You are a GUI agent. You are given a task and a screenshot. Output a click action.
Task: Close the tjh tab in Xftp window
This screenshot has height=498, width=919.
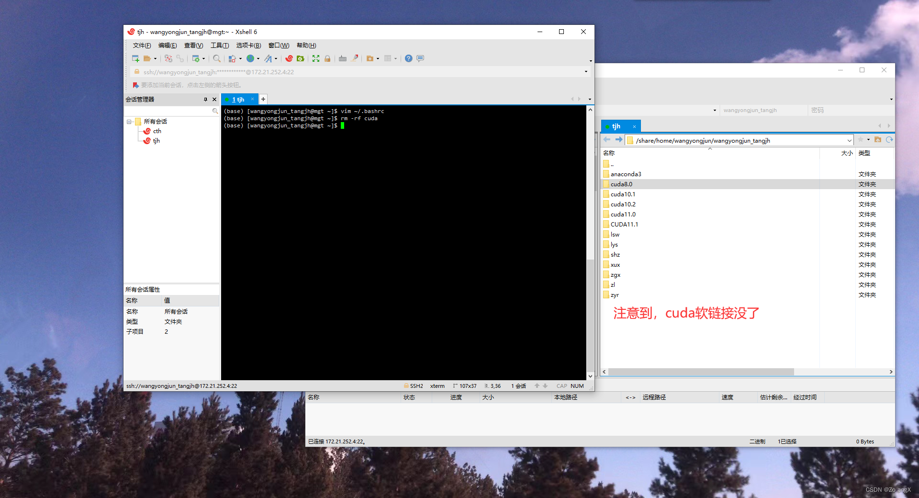coord(634,126)
